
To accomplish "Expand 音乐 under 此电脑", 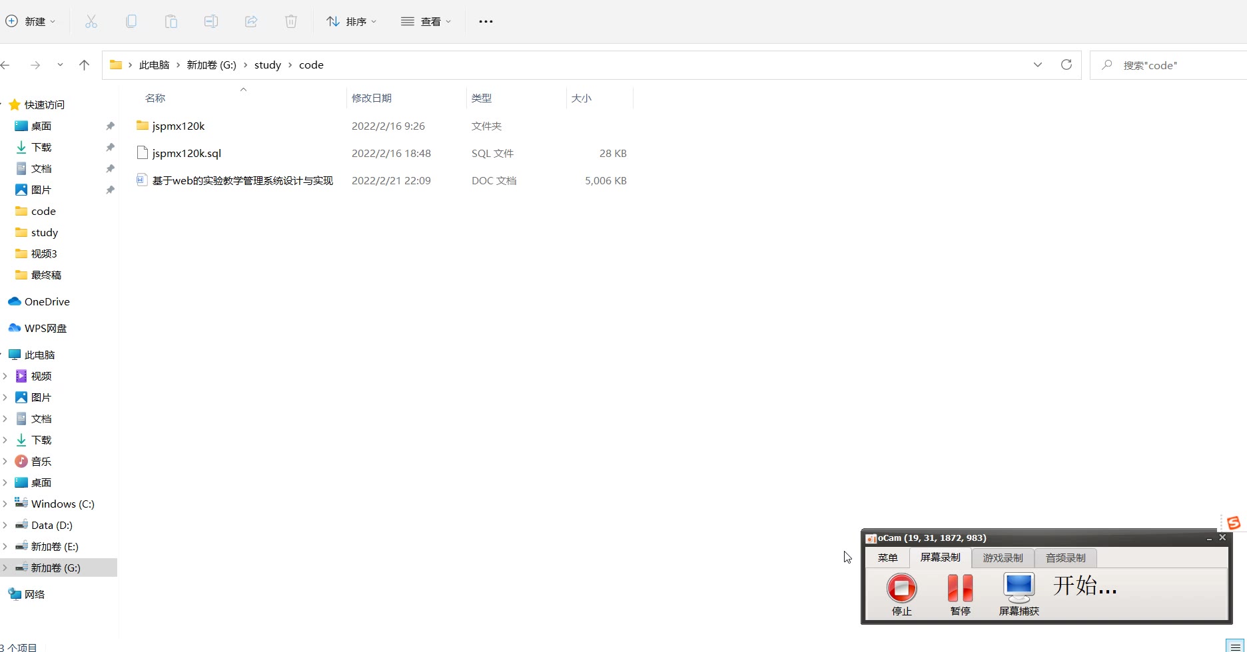I will (5, 461).
